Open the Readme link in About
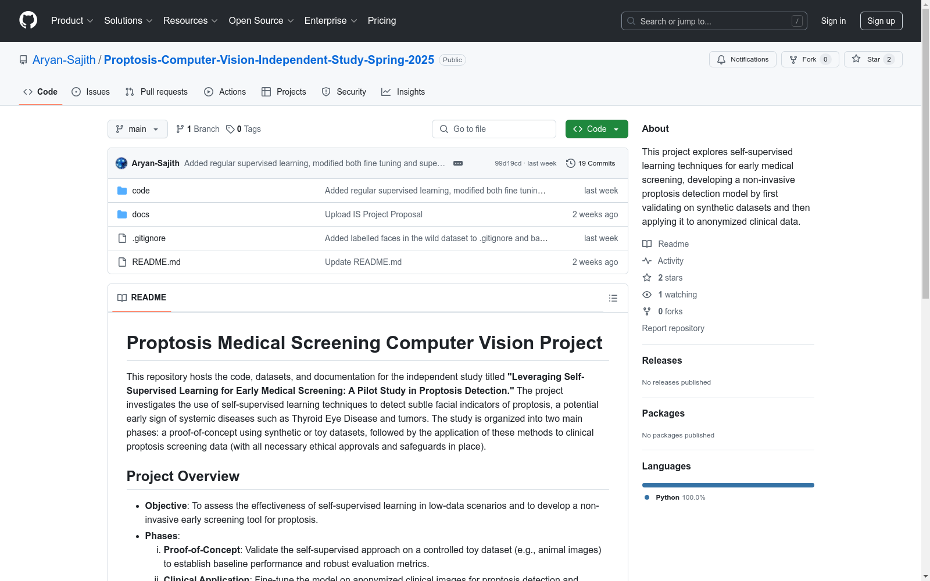 (666, 244)
